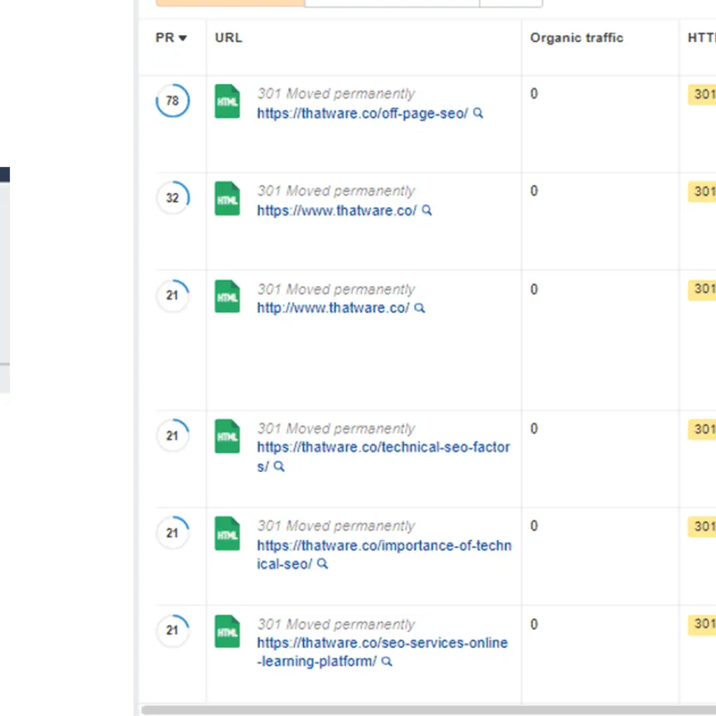
Task: Click magnifier icon beside https://www.thatware.co/
Action: click(x=427, y=210)
